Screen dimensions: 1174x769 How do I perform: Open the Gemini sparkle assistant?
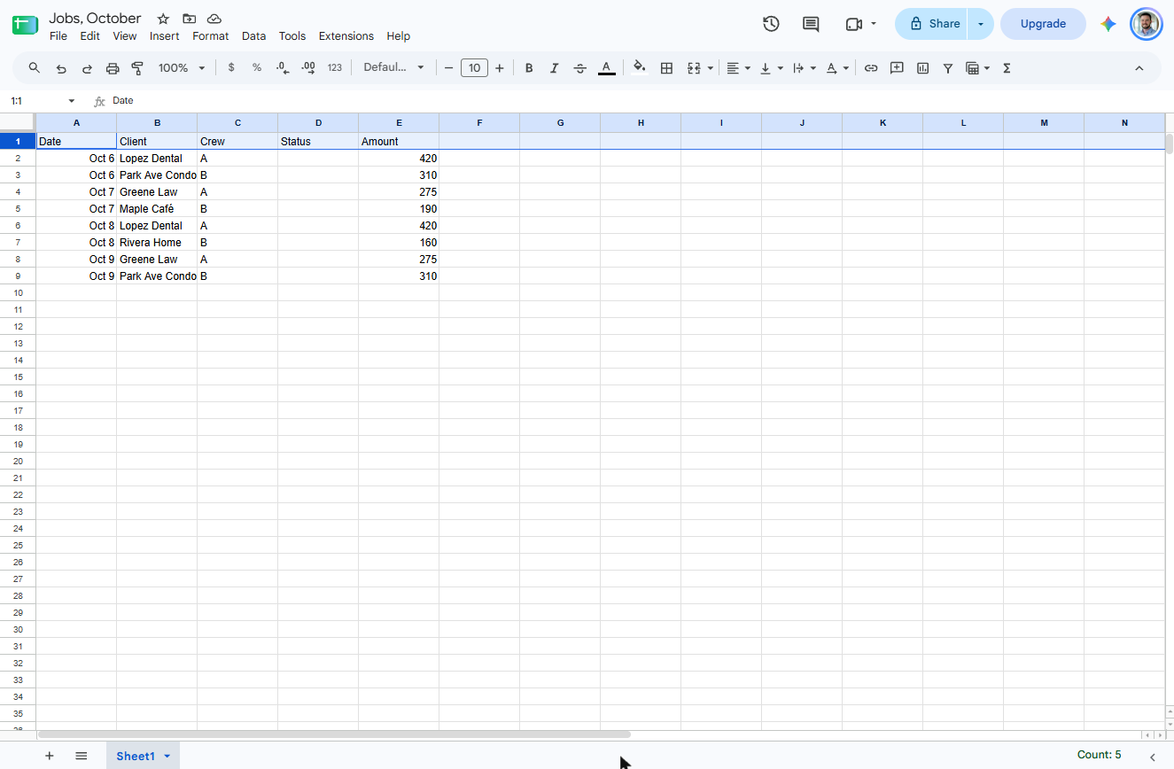pos(1108,24)
